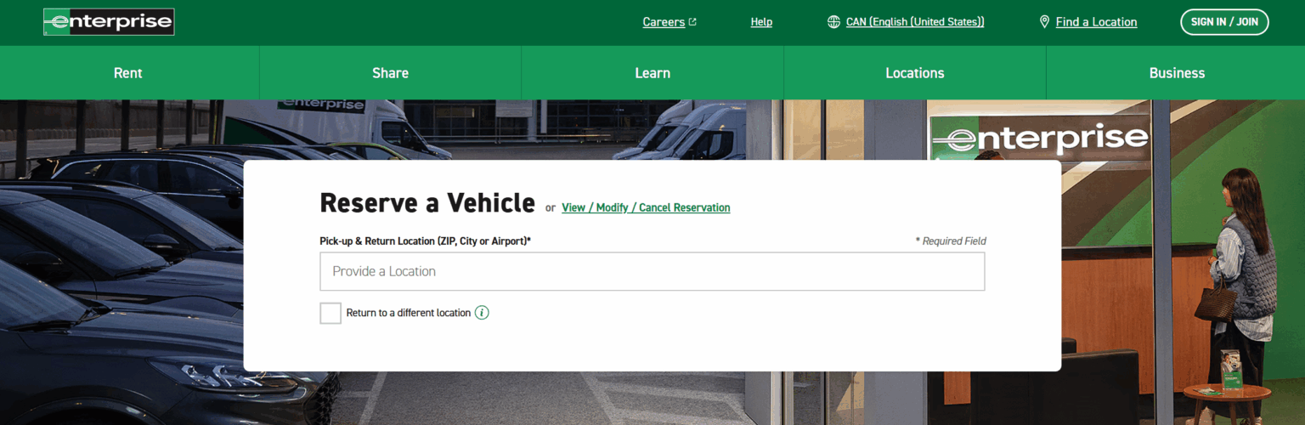Follow the Find a Location link
The image size is (1305, 425).
click(1096, 22)
